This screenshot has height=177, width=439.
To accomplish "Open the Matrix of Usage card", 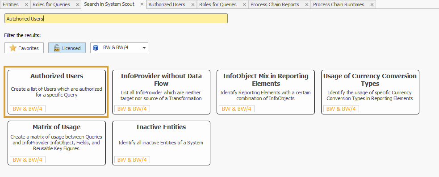I will pyautogui.click(x=57, y=143).
